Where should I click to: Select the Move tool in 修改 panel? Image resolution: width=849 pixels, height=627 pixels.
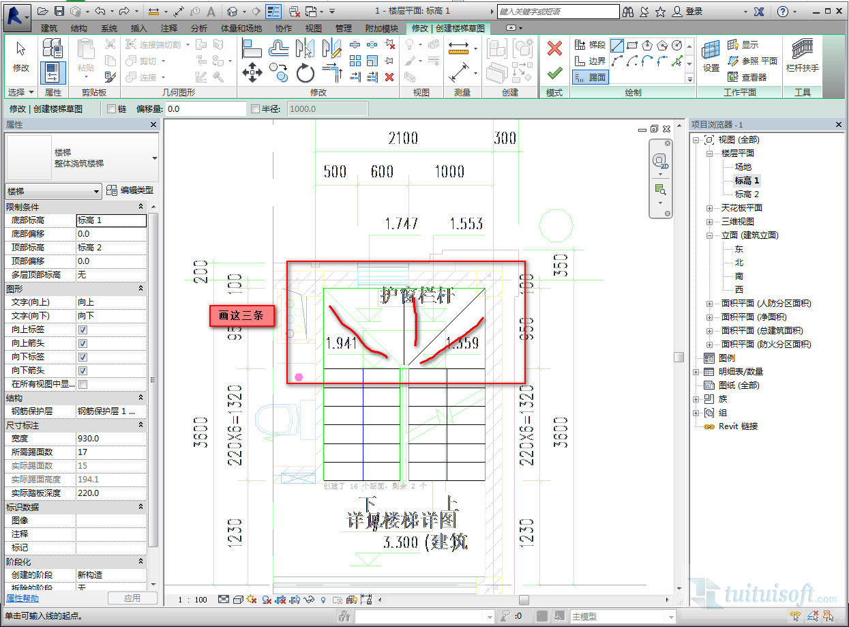(x=252, y=72)
